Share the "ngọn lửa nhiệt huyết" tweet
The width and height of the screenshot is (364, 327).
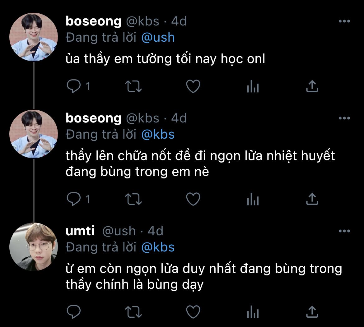312,199
